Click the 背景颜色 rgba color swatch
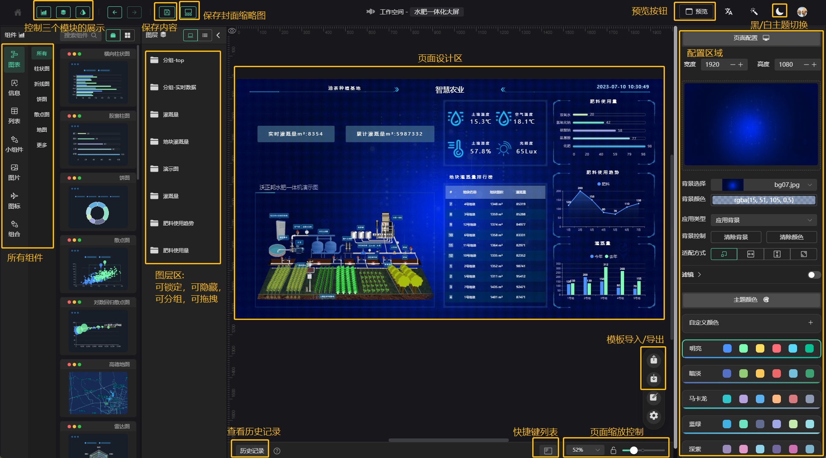The image size is (826, 458). tap(764, 200)
